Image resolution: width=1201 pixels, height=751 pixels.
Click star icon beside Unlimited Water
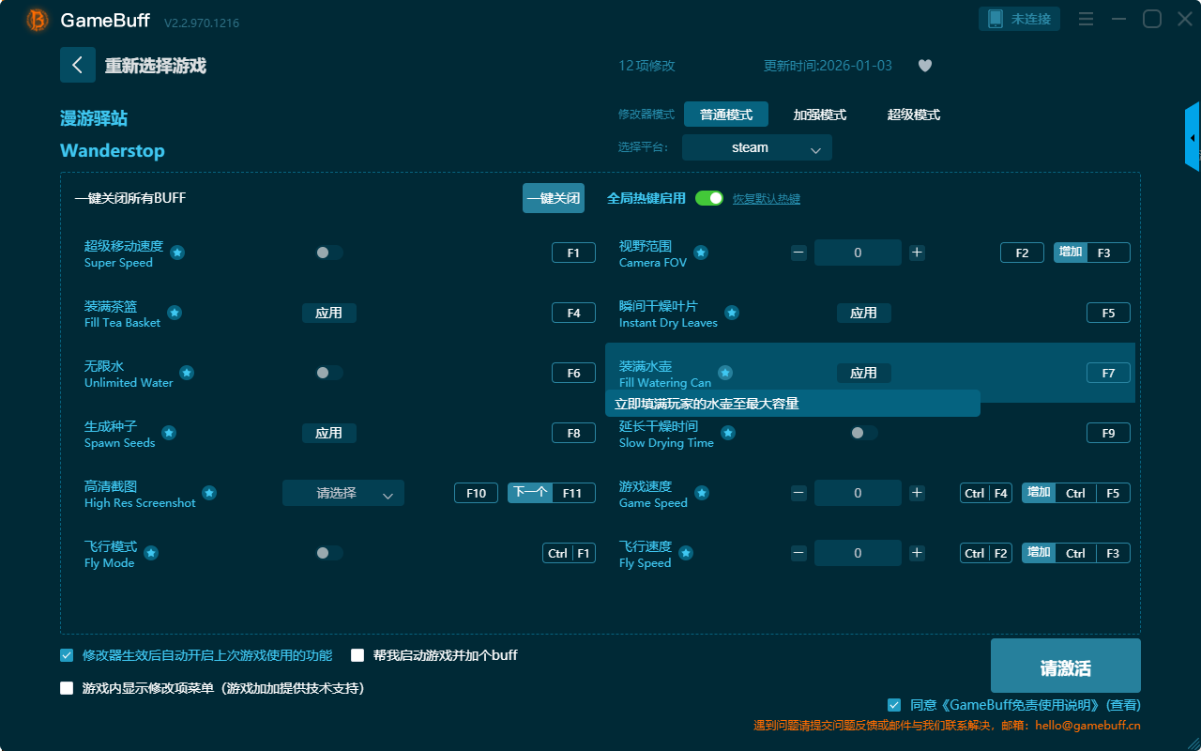click(187, 373)
